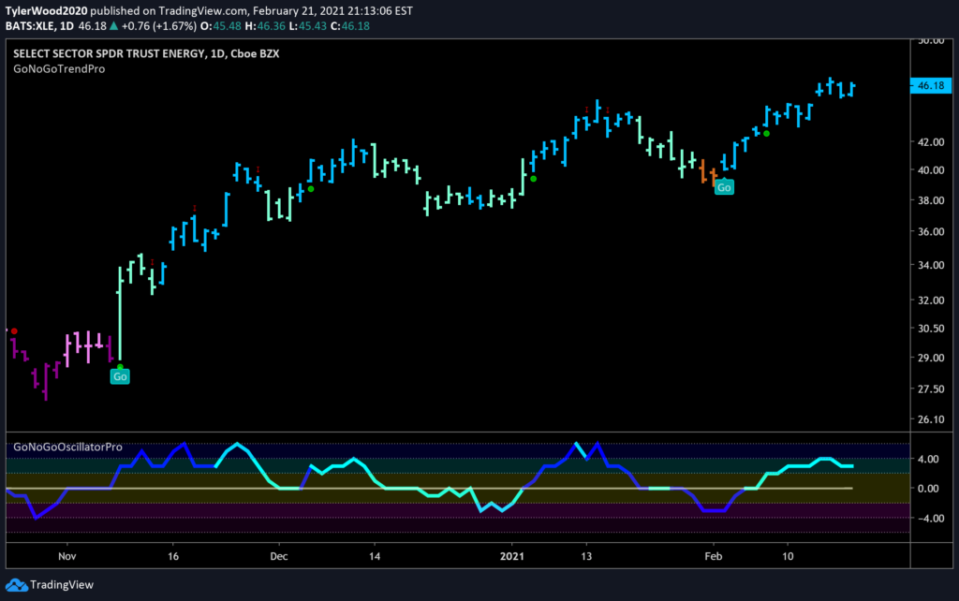Click the 29.00 price axis label
959x601 pixels.
point(931,358)
